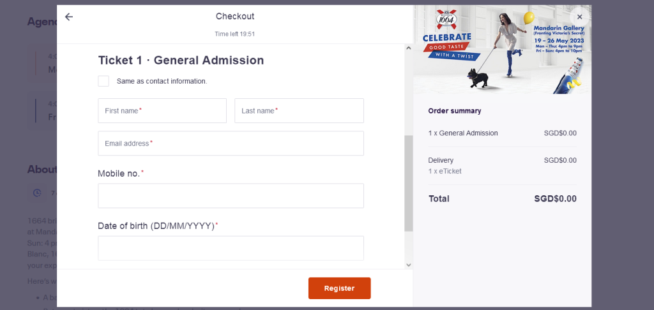
Task: Select the Mobile no. input box
Action: coord(231,196)
